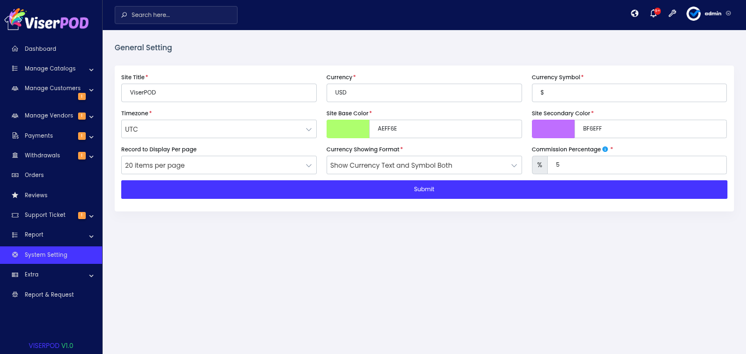Click the Commission Percentage info icon
This screenshot has height=354, width=746.
(x=605, y=150)
